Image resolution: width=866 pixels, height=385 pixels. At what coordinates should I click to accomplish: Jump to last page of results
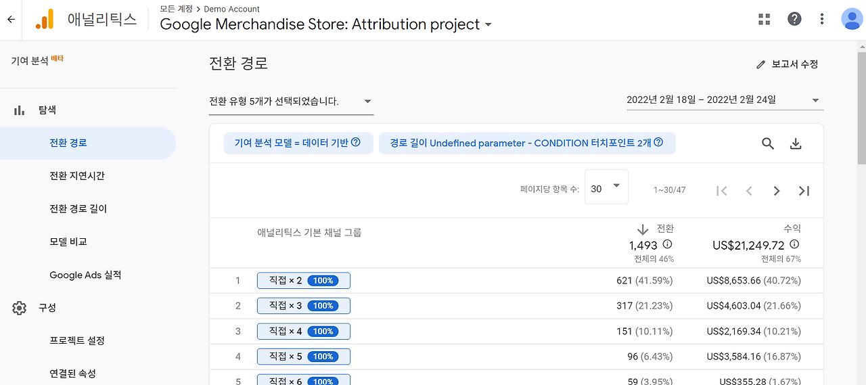[x=804, y=191]
